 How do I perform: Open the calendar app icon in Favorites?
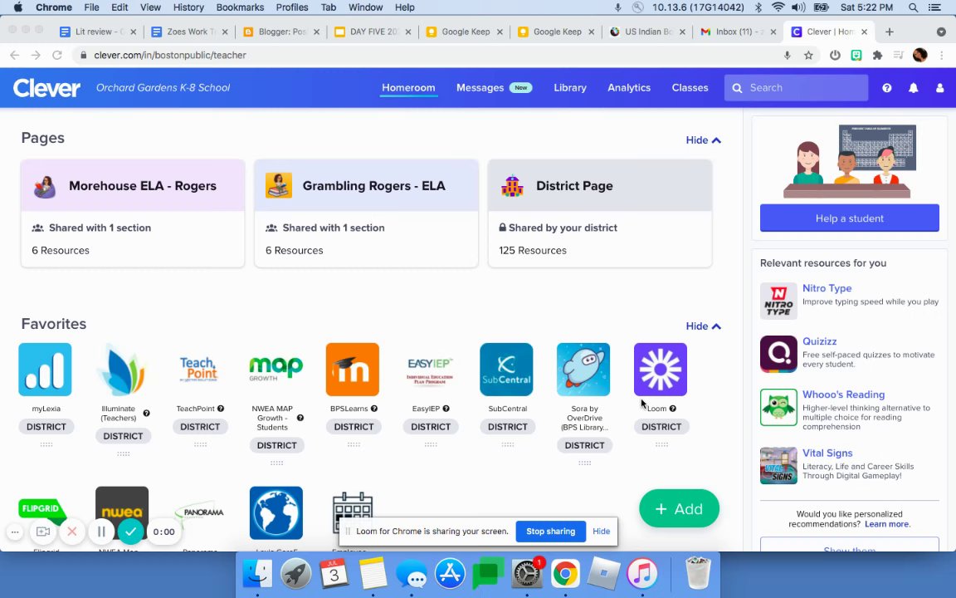353,512
